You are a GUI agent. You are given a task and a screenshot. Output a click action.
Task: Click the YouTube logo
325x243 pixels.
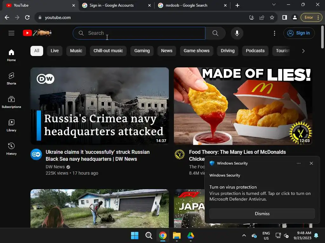click(x=37, y=33)
